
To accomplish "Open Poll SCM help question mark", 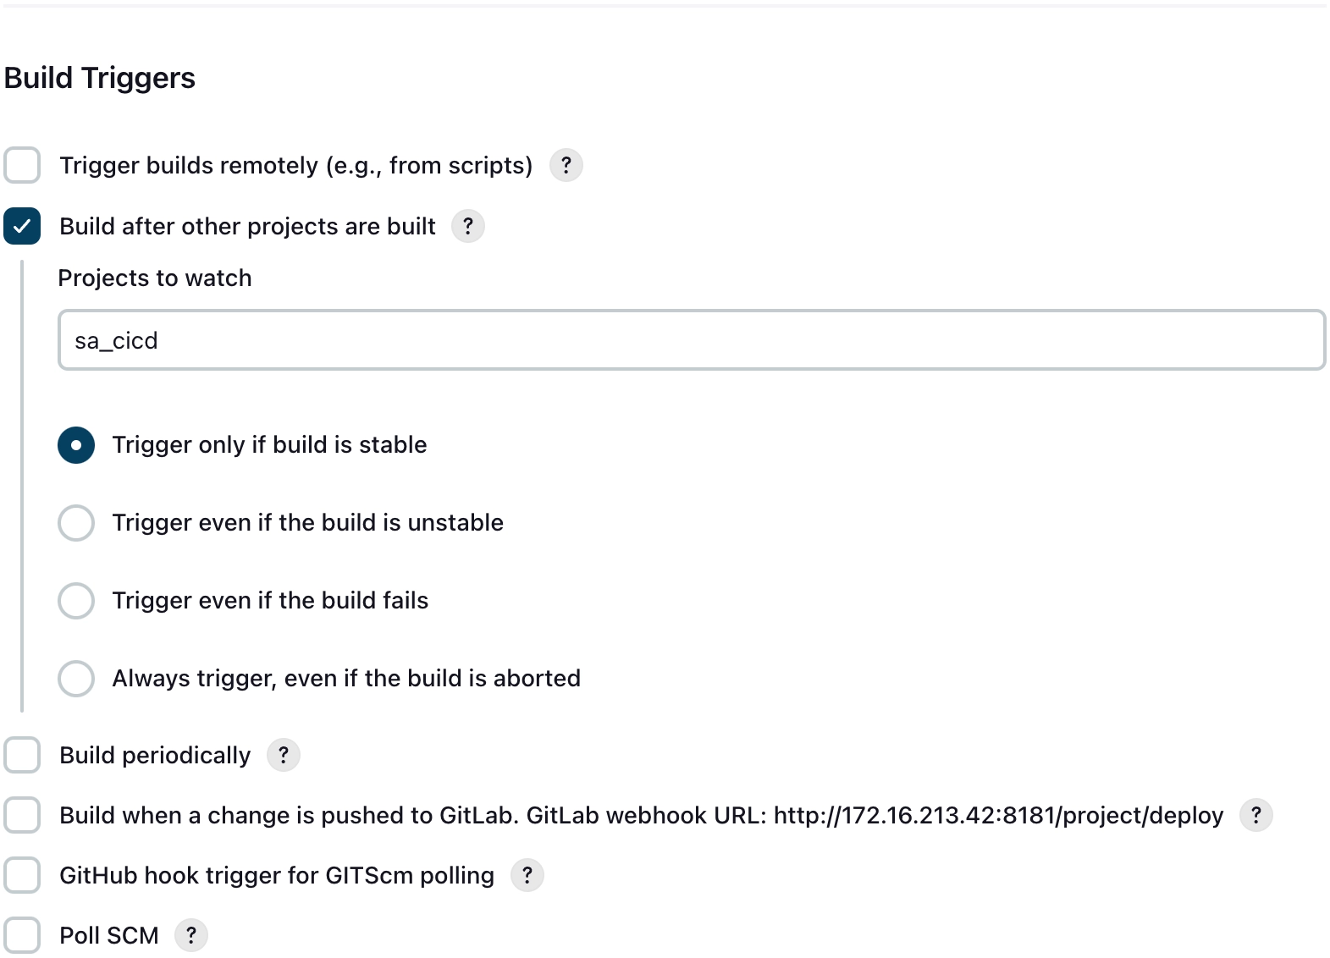I will [190, 935].
